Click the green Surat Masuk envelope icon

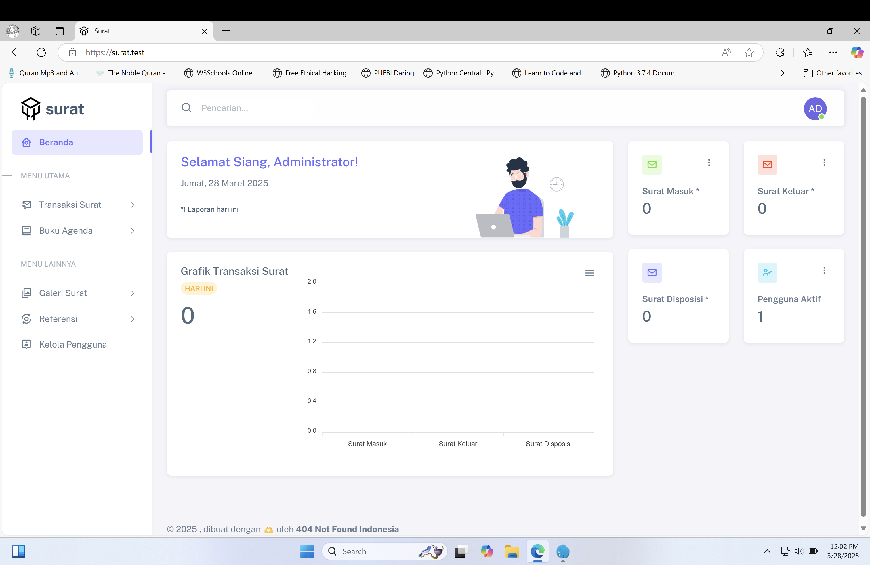pos(652,165)
